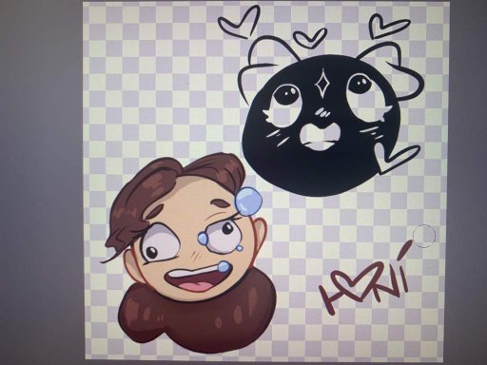Viewport: 487px width, 365px height.
Task: Click the small blue bubble beside the glasses
Action: 203,239
